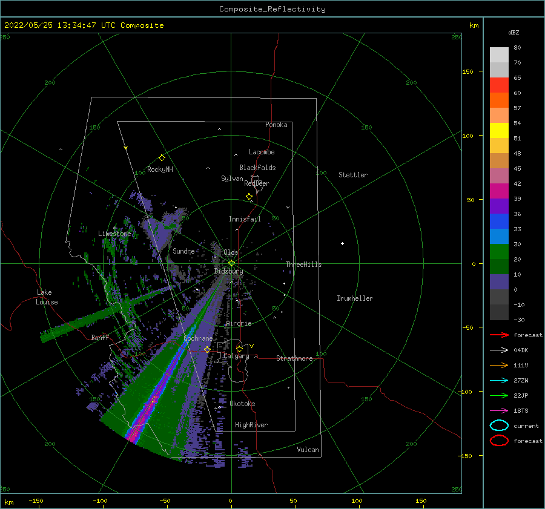Pick the mauve pink 42–45 dBZ swatch
545x509 pixels.
[499, 176]
